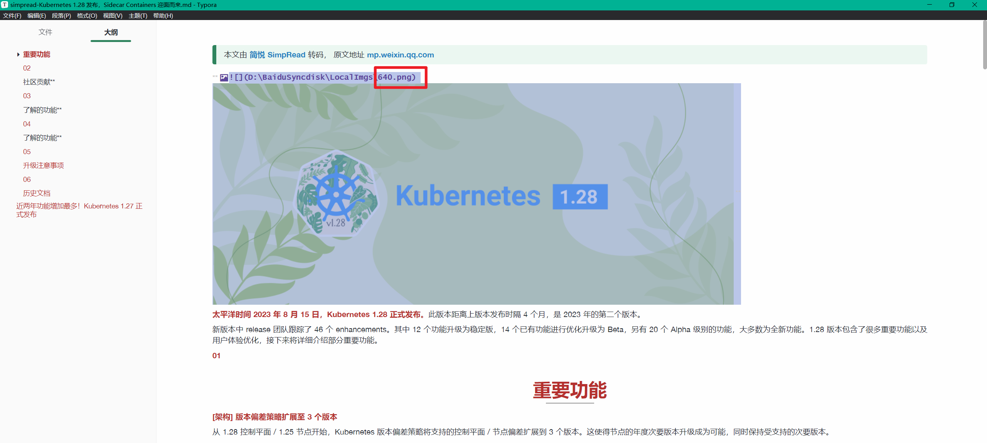Go to 历史文档 in outline

click(x=37, y=193)
